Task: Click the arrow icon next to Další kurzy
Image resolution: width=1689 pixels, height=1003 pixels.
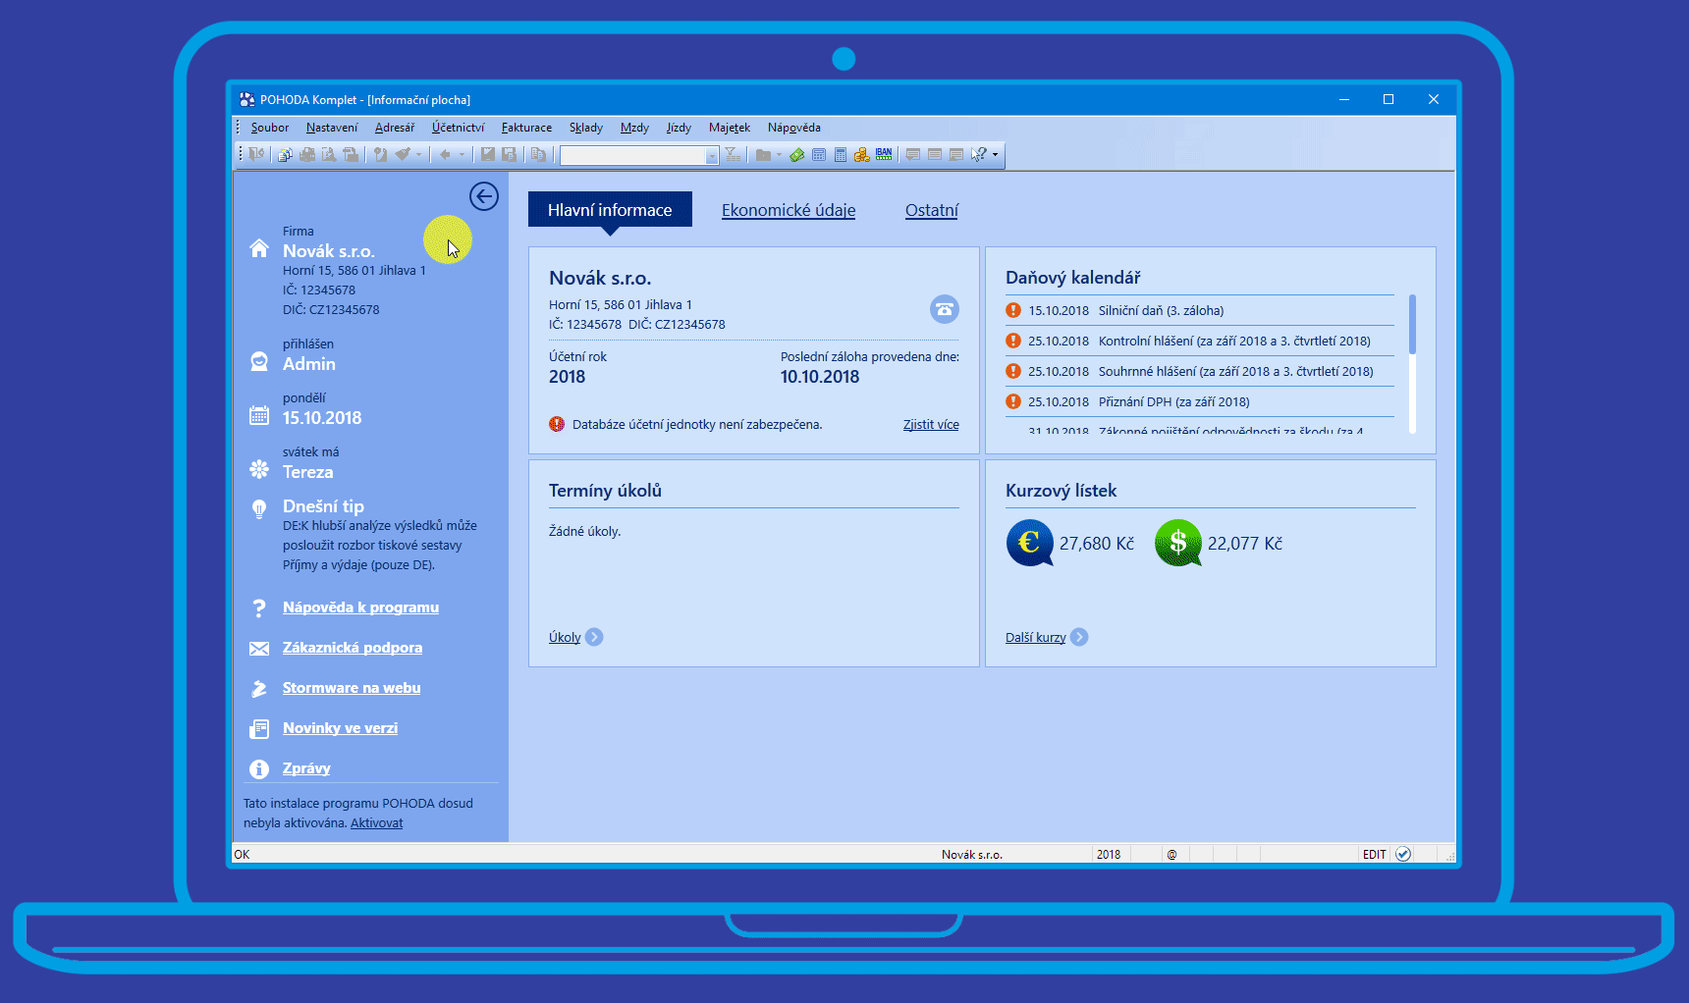Action: click(x=1079, y=637)
